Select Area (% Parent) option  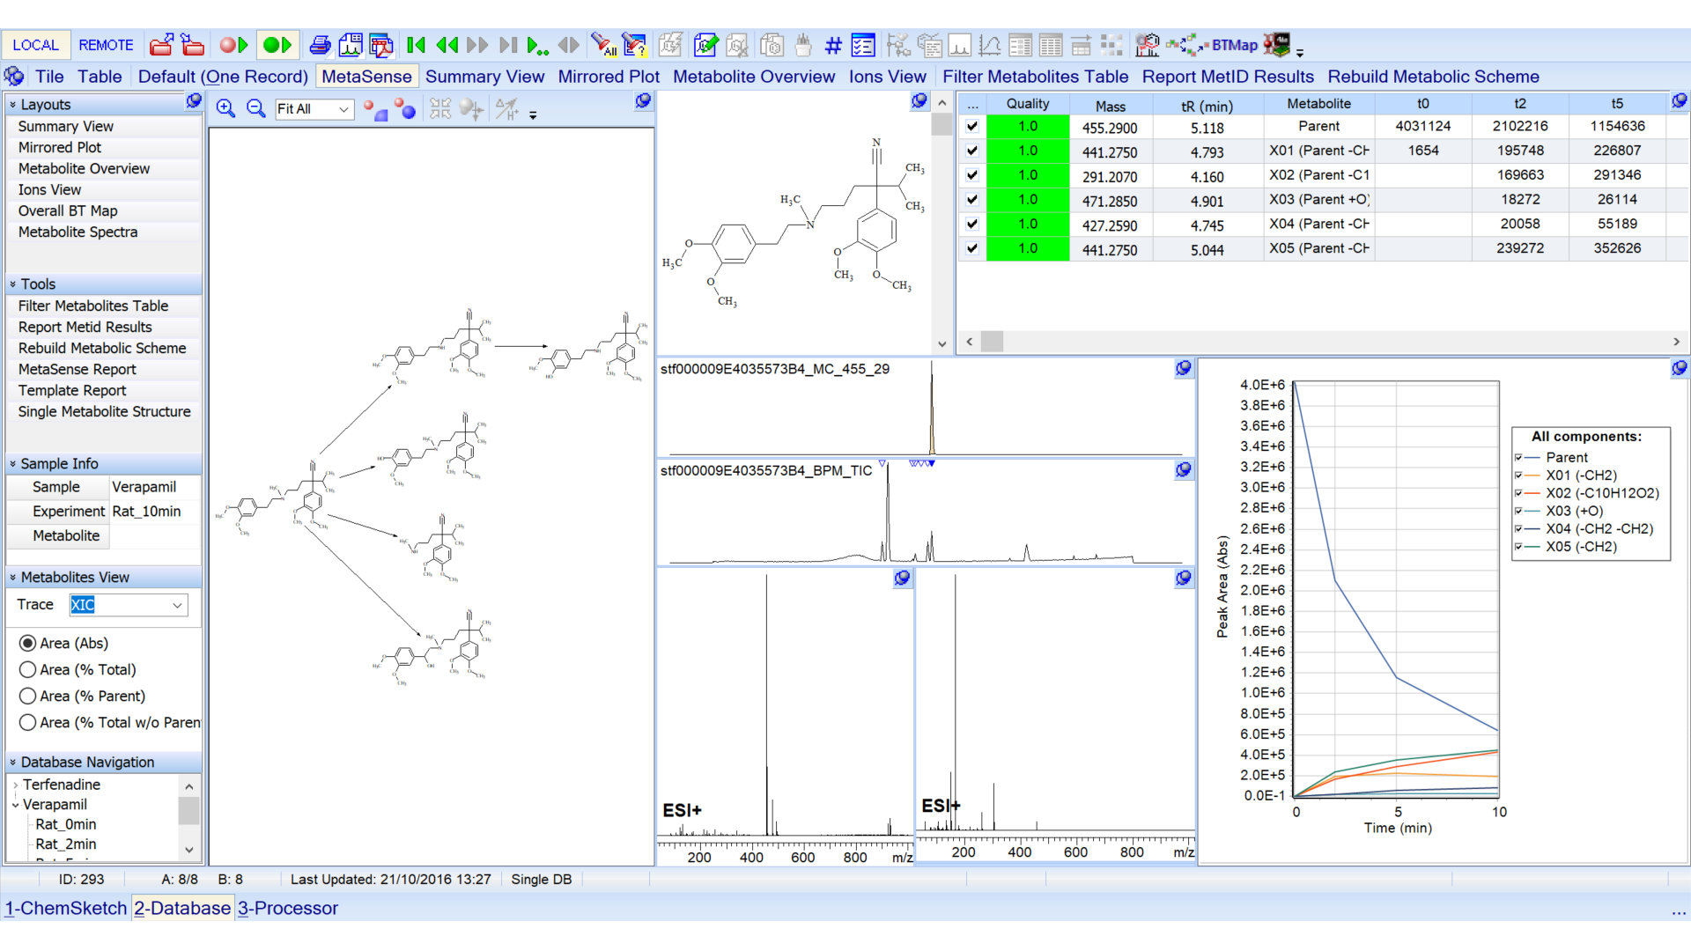pos(27,696)
